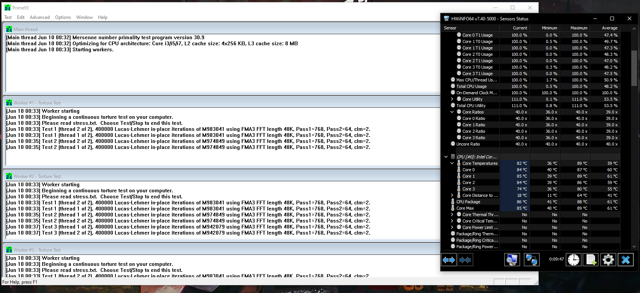
Task: Select the Core 0 T1 Usage row
Action: point(531,35)
